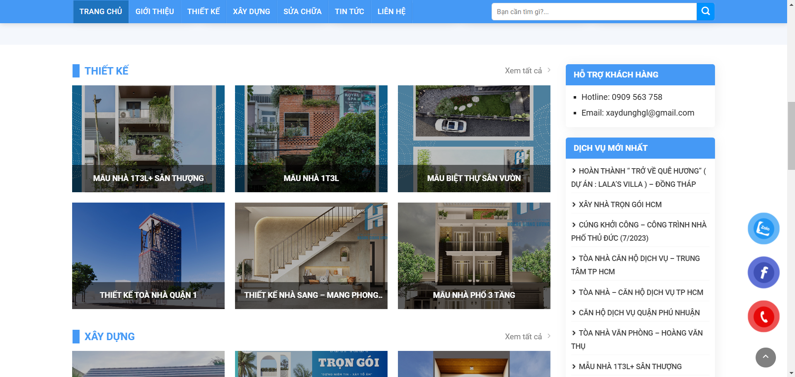Screen dimensions: 795x377
Task: Open the LIÊN HỆ page
Action: tap(391, 12)
